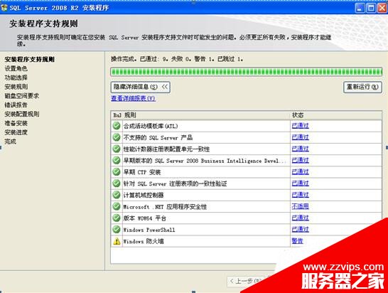The height and width of the screenshot is (293, 388).
Task: Click green check icon for Microsoft .NET 应用程序安全性
Action: (x=117, y=206)
